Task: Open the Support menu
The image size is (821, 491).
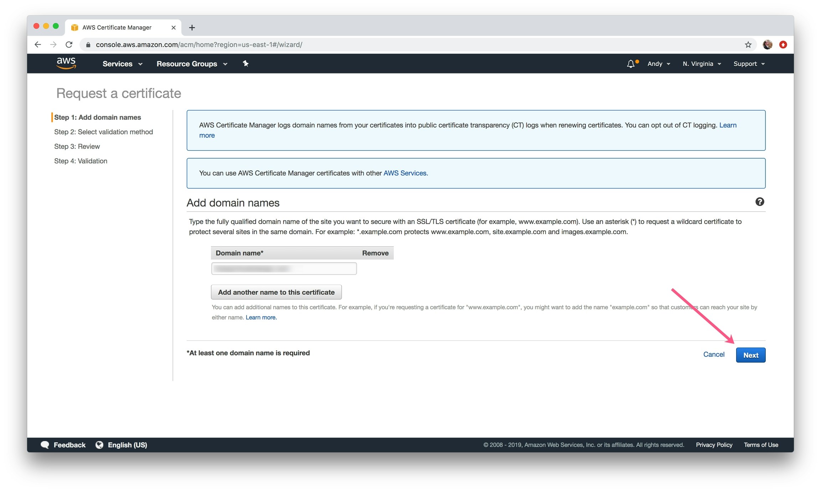Action: point(749,64)
